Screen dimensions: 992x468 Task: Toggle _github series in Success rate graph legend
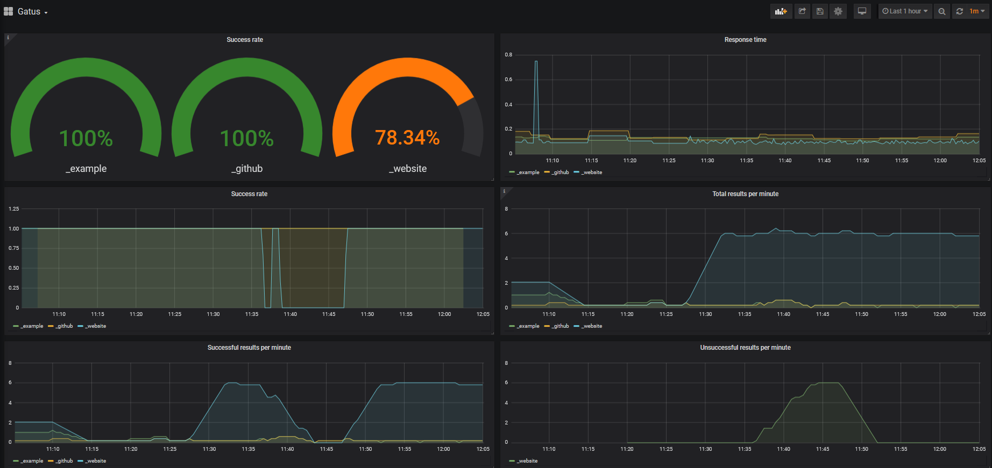point(65,326)
